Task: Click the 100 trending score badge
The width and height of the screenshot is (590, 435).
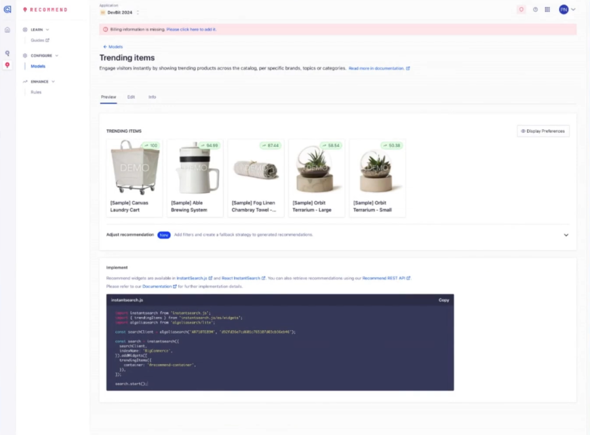Action: coord(151,145)
